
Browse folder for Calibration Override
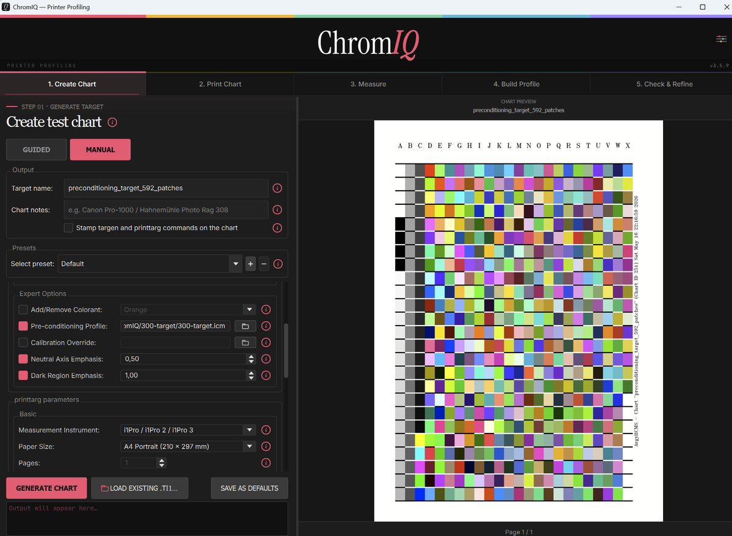[245, 342]
